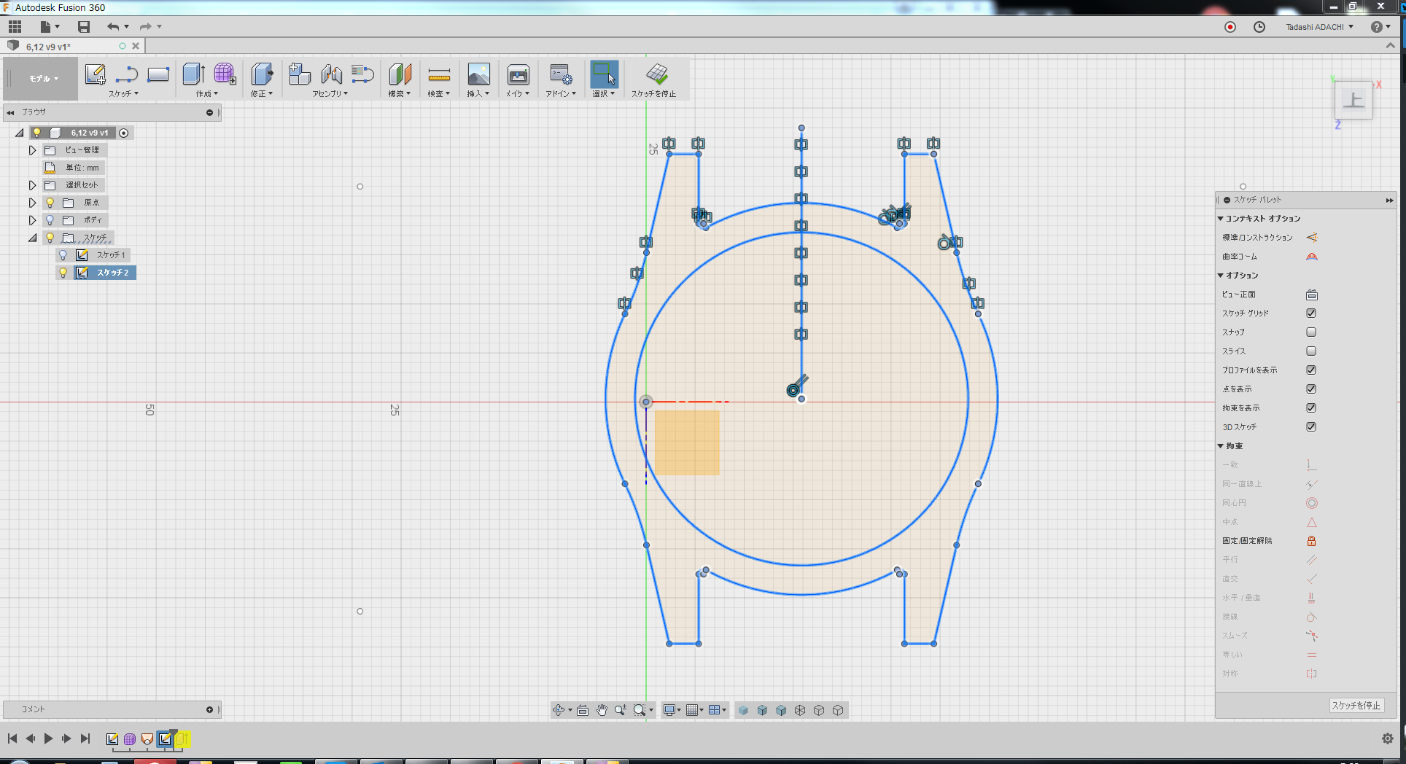Viewport: 1406px width, 764px height.
Task: Click the スケッチを停止 palette button
Action: coord(1356,706)
